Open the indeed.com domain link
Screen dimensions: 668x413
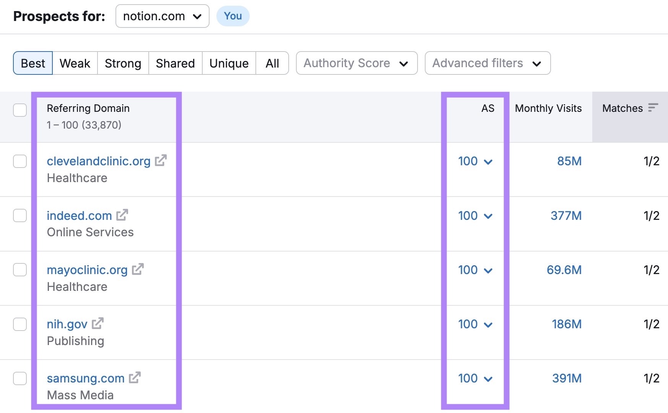(x=79, y=216)
